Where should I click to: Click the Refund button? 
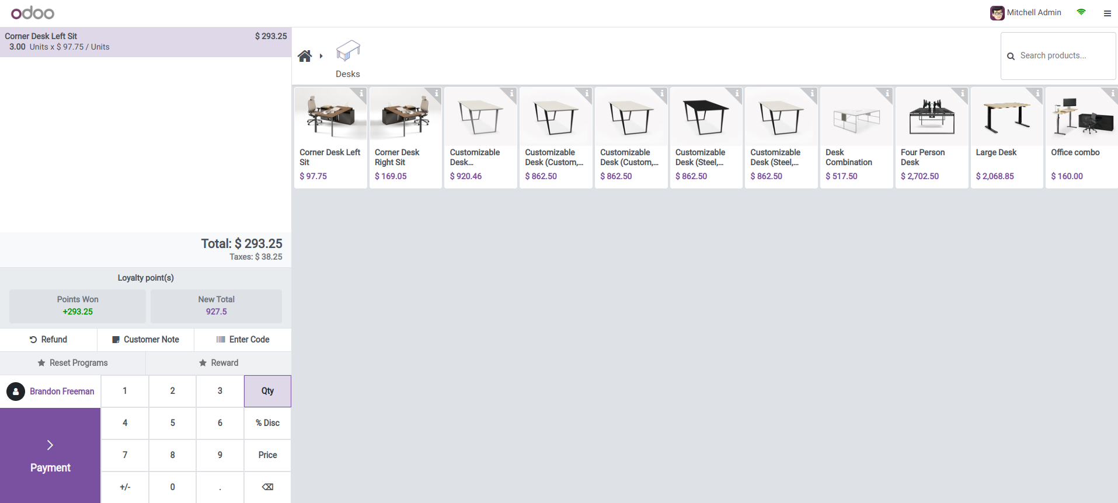pos(48,340)
